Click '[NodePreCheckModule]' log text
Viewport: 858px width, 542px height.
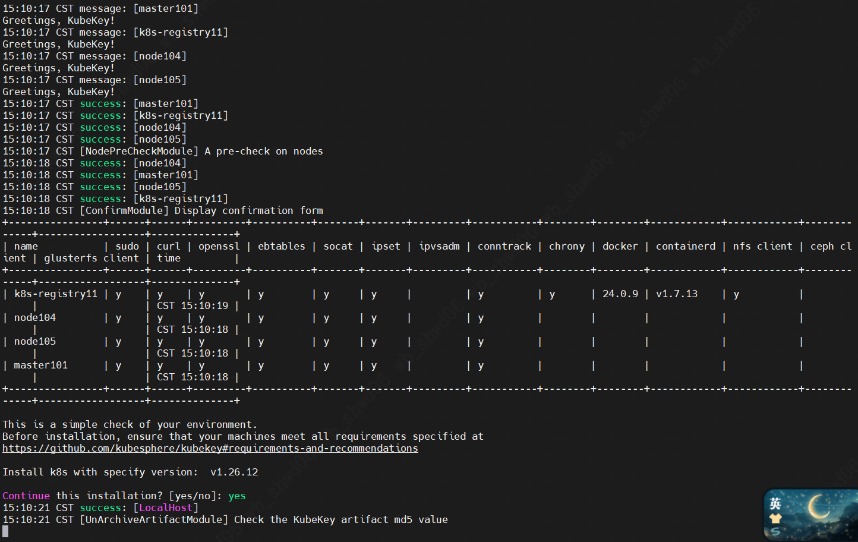[x=139, y=151]
